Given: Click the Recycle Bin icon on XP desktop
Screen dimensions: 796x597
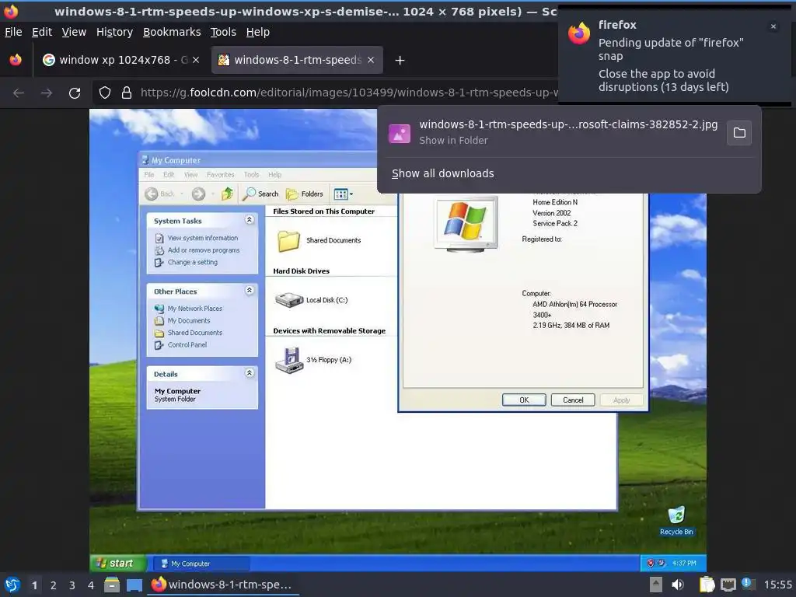Looking at the screenshot, I should pyautogui.click(x=676, y=515).
